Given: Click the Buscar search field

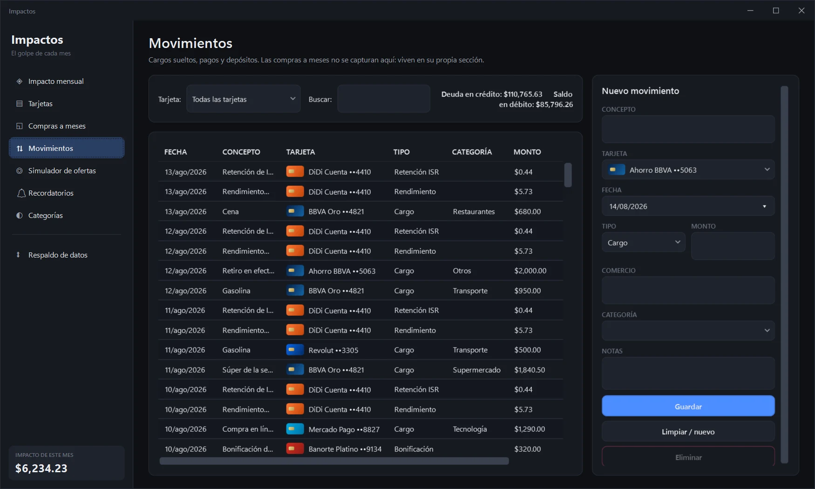Looking at the screenshot, I should pyautogui.click(x=384, y=99).
